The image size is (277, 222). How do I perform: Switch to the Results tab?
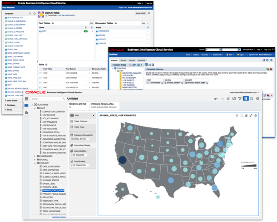point(123,61)
